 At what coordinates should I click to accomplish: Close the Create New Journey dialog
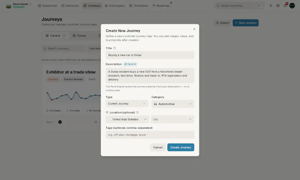pos(194,29)
